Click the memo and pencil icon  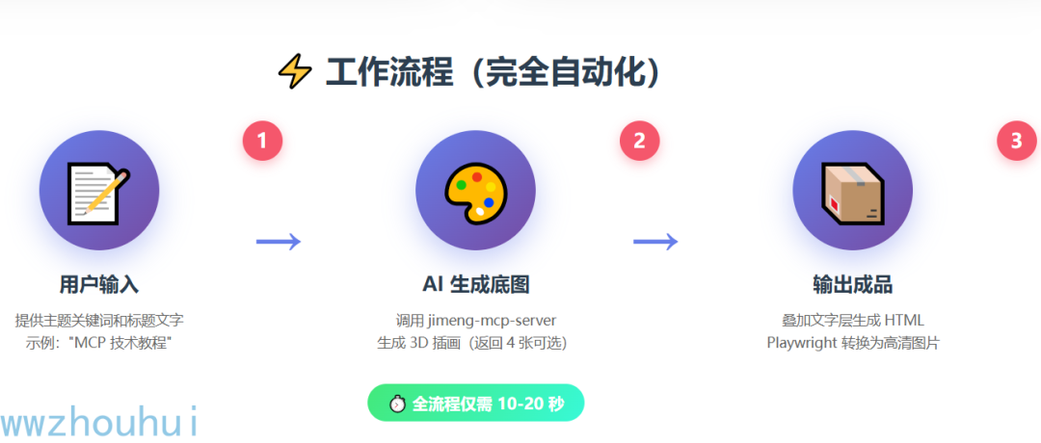[99, 191]
